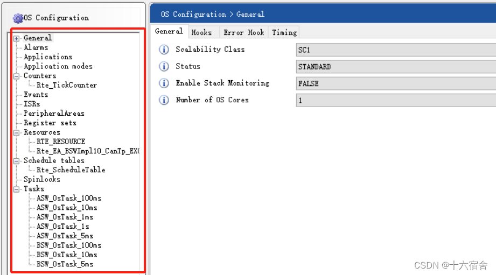The width and height of the screenshot is (496, 275).
Task: Select Application modes in the tree
Action: coord(58,66)
